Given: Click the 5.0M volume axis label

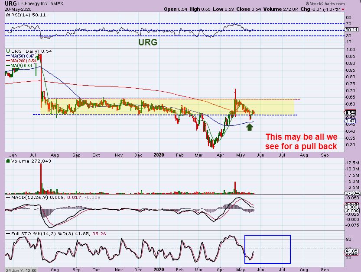Looking at the screenshot, I should pos(354,182).
